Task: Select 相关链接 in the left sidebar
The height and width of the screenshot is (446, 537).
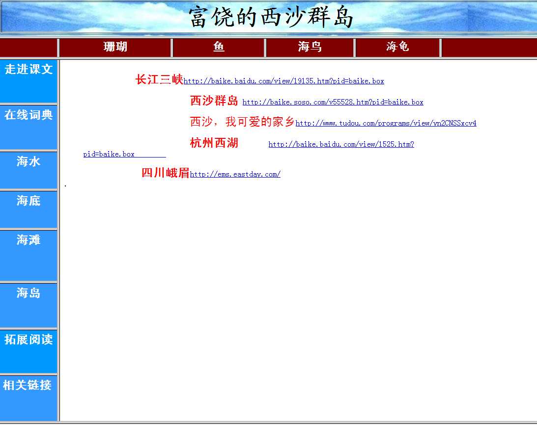Action: click(28, 385)
